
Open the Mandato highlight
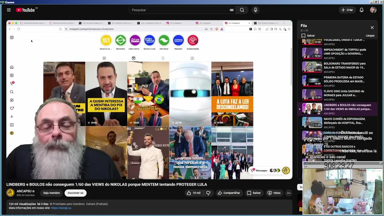click(178, 40)
